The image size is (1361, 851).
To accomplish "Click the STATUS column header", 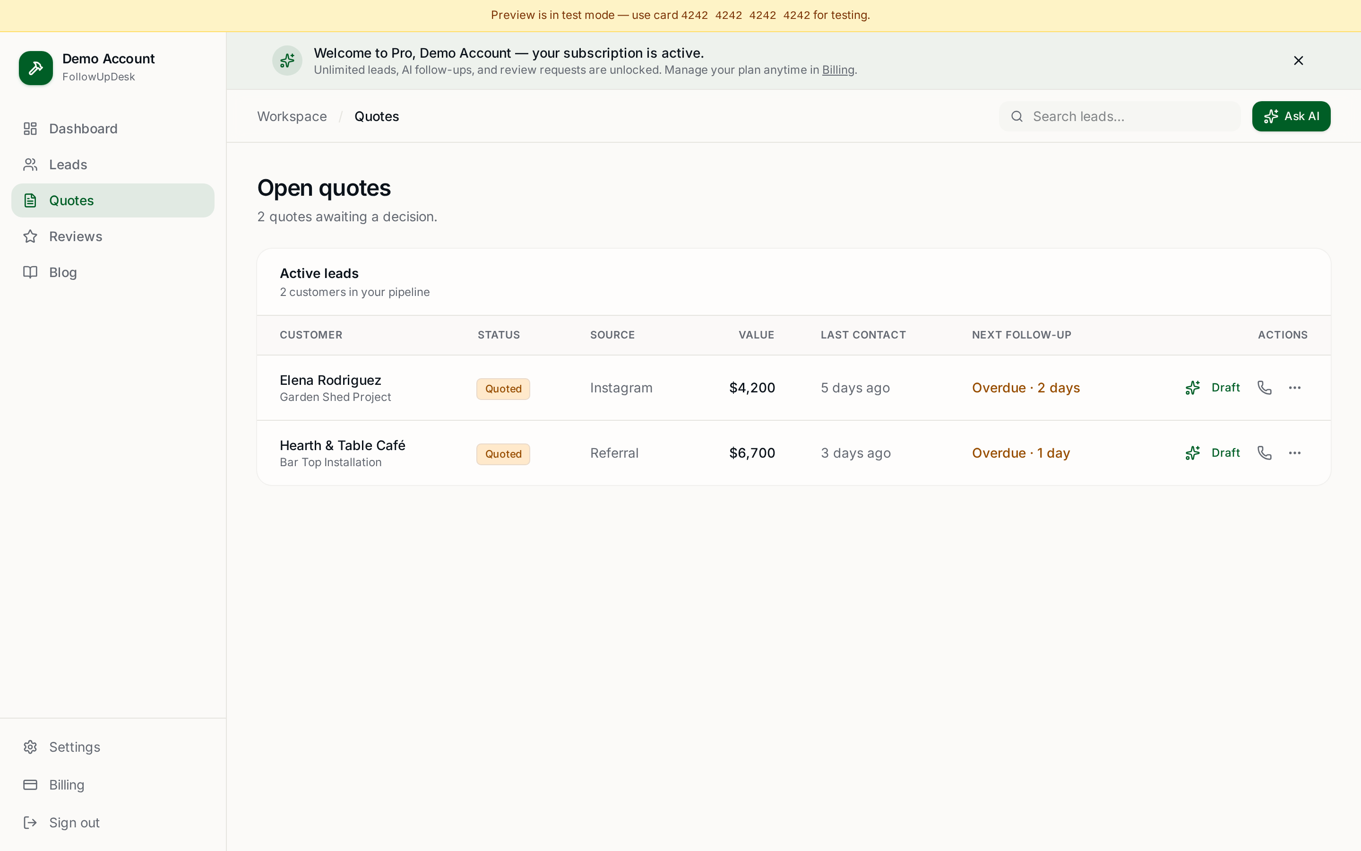I will click(x=499, y=335).
